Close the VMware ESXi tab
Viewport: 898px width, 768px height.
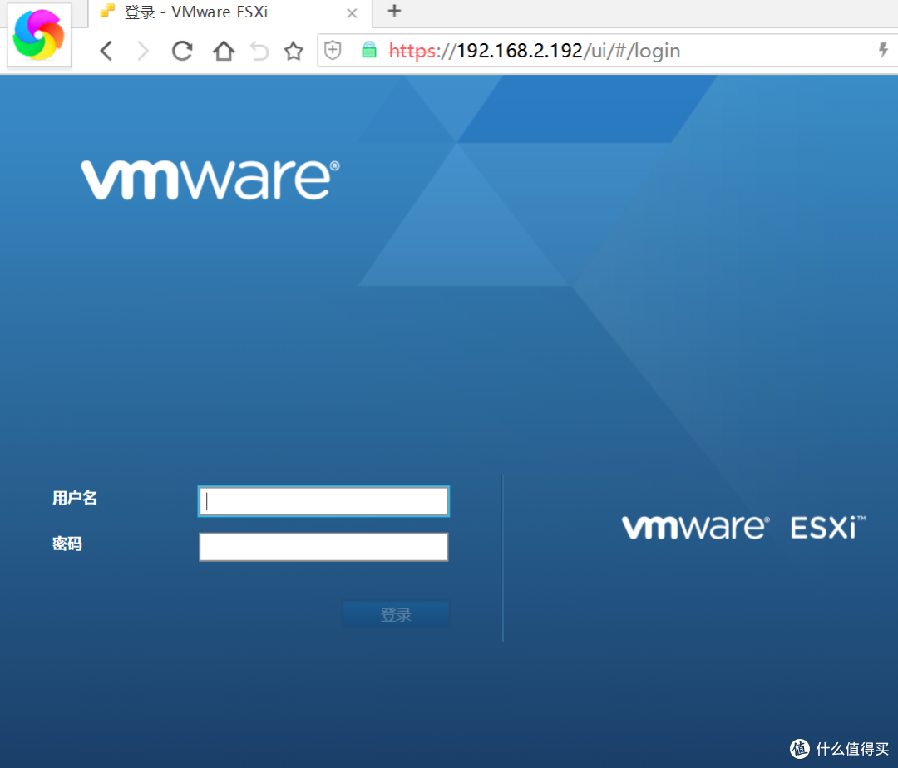352,13
